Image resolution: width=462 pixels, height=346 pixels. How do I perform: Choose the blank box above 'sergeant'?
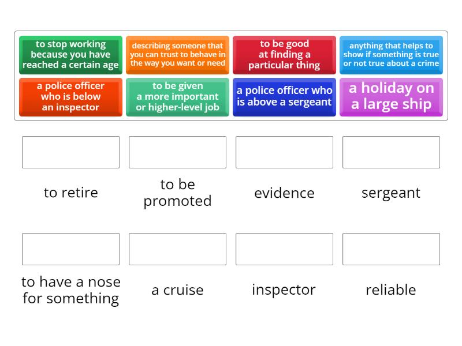(x=391, y=152)
